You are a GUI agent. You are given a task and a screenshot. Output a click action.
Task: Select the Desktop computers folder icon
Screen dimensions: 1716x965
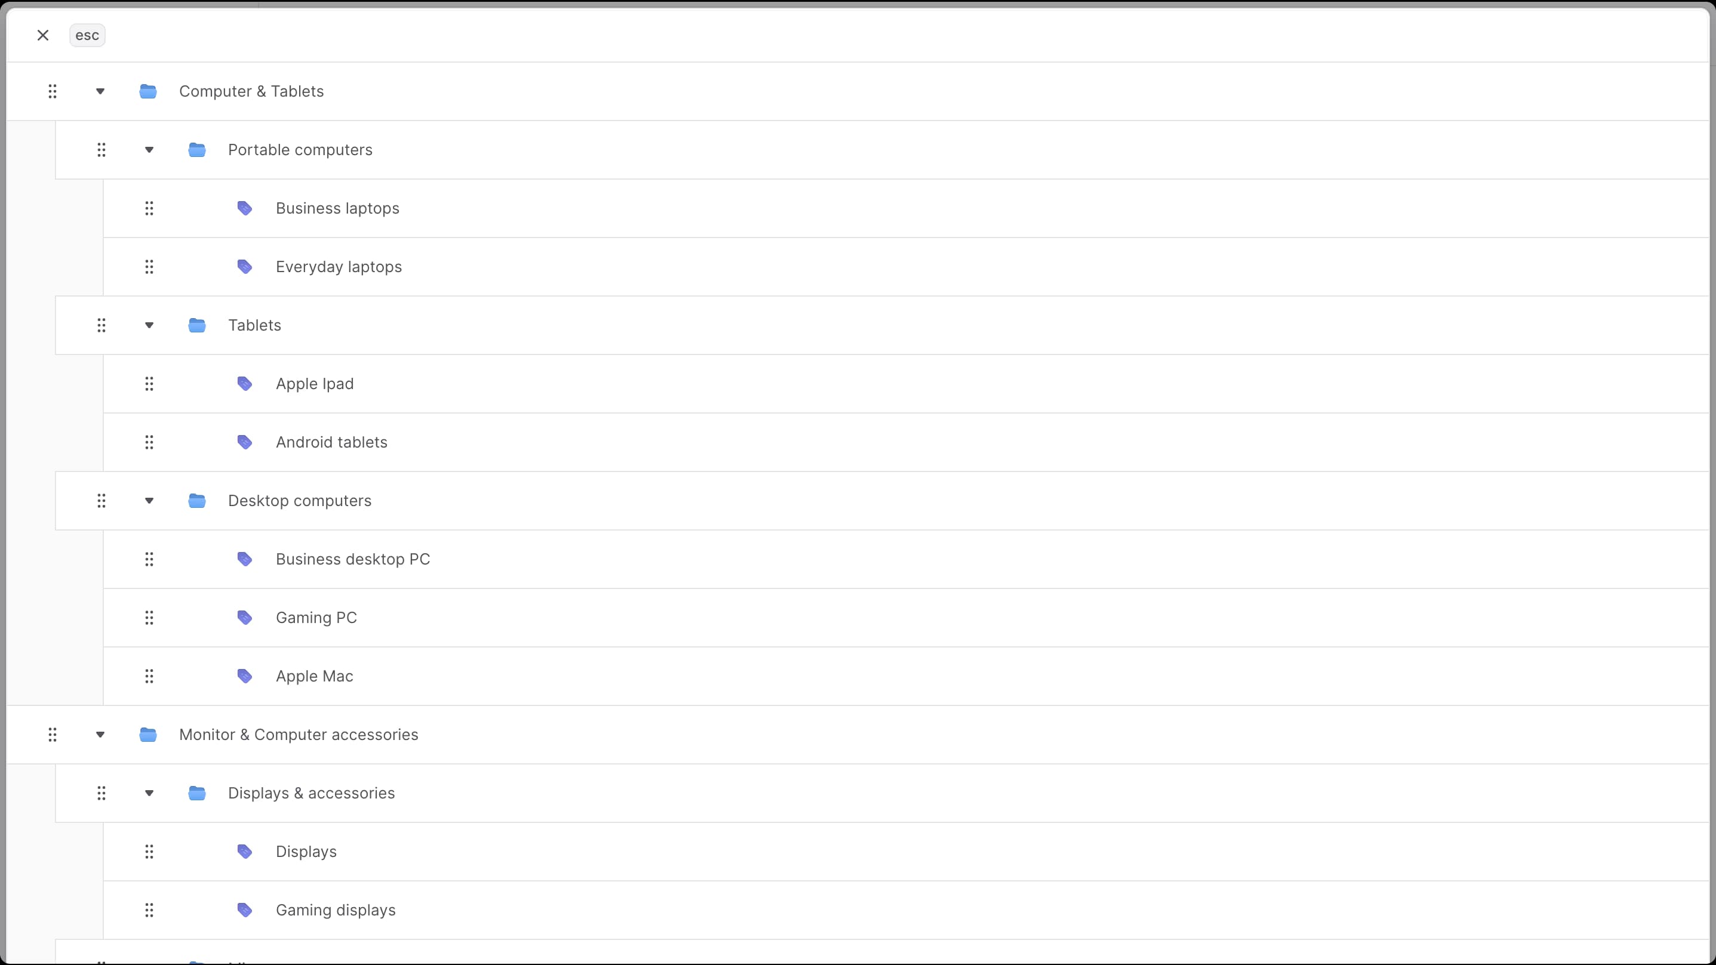[x=197, y=500]
